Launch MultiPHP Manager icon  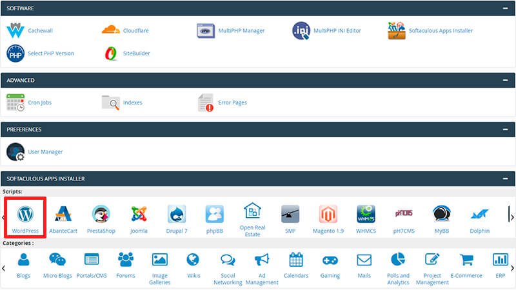pos(206,31)
